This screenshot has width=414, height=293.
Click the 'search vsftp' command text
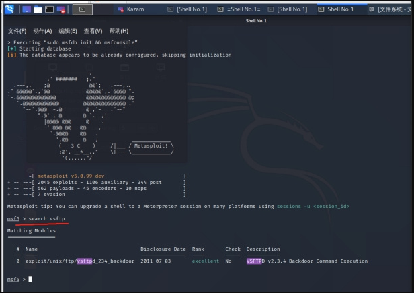coord(47,219)
